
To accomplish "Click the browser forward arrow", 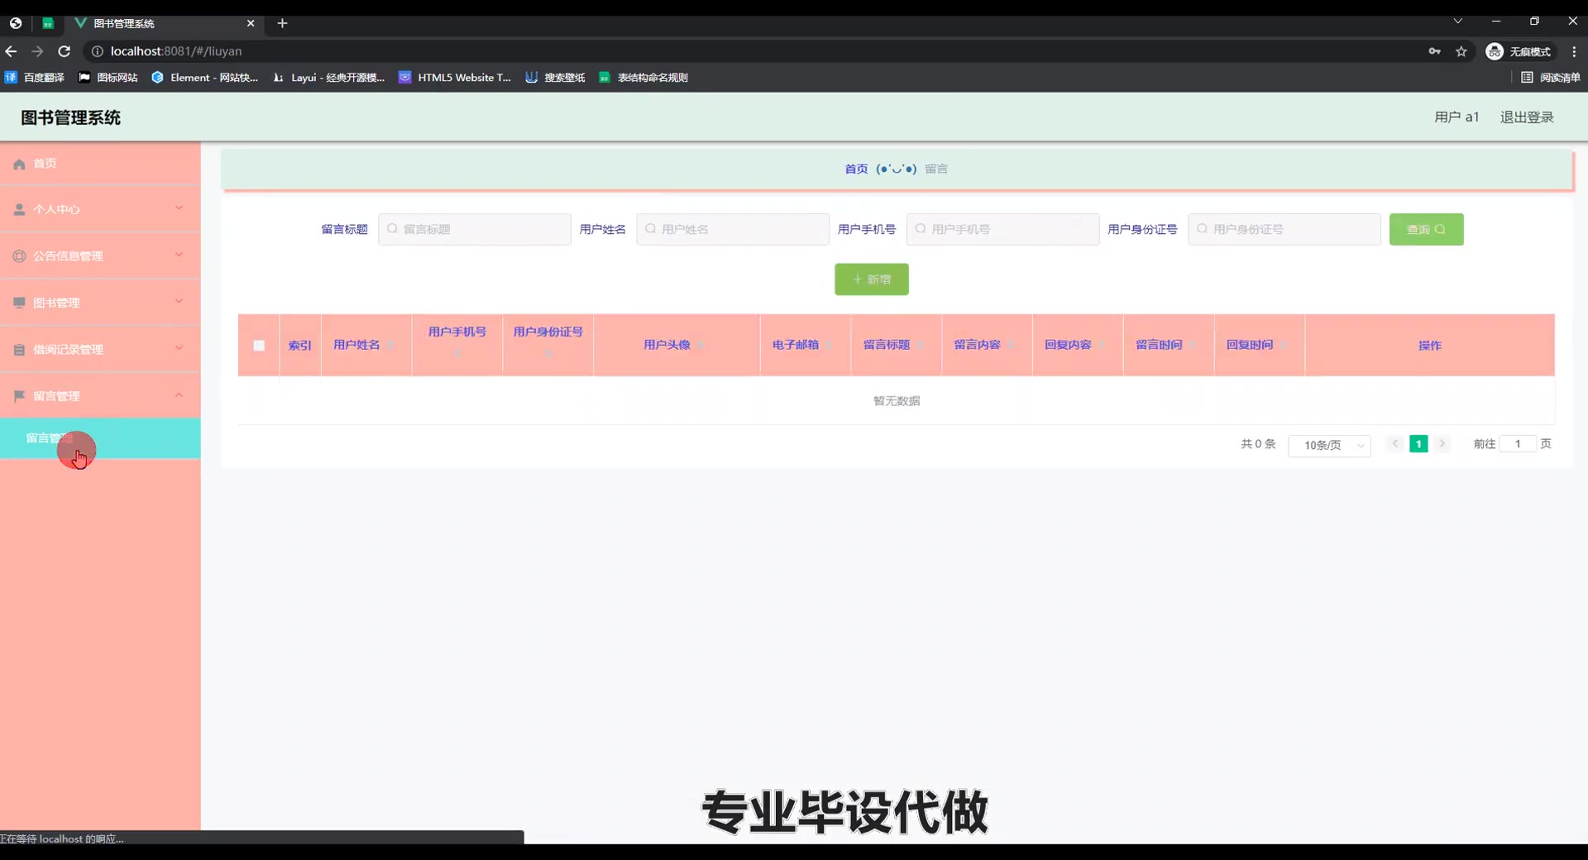I will pos(37,51).
